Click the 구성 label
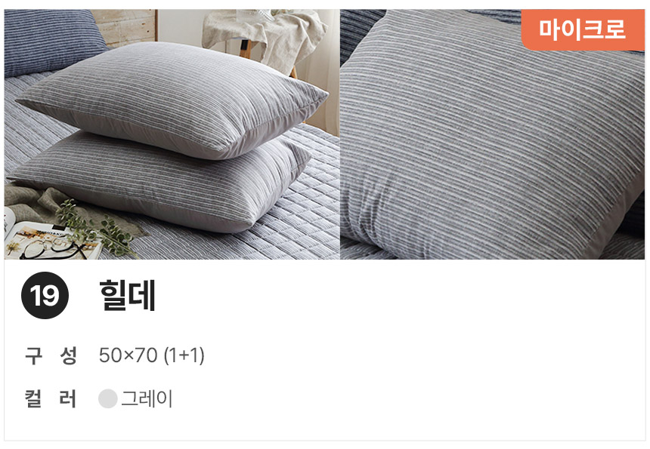The height and width of the screenshot is (449, 650). click(x=51, y=355)
